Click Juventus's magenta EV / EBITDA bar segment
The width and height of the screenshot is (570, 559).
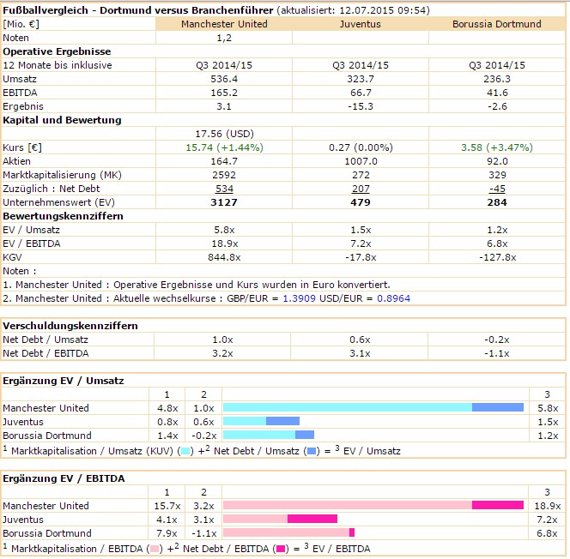[312, 520]
